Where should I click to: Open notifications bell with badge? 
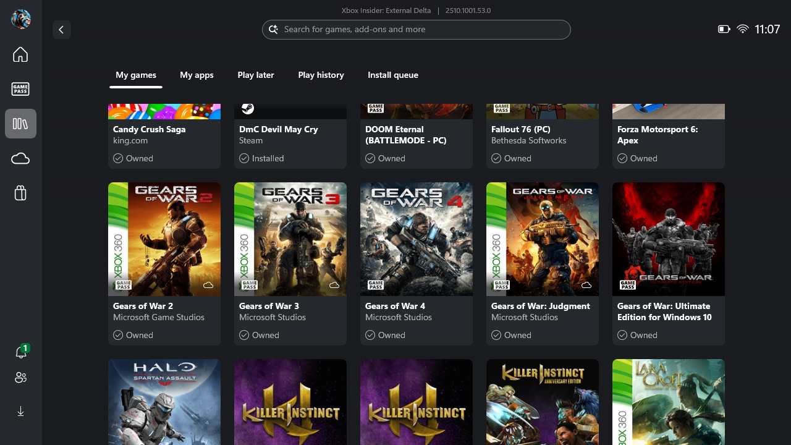point(21,352)
